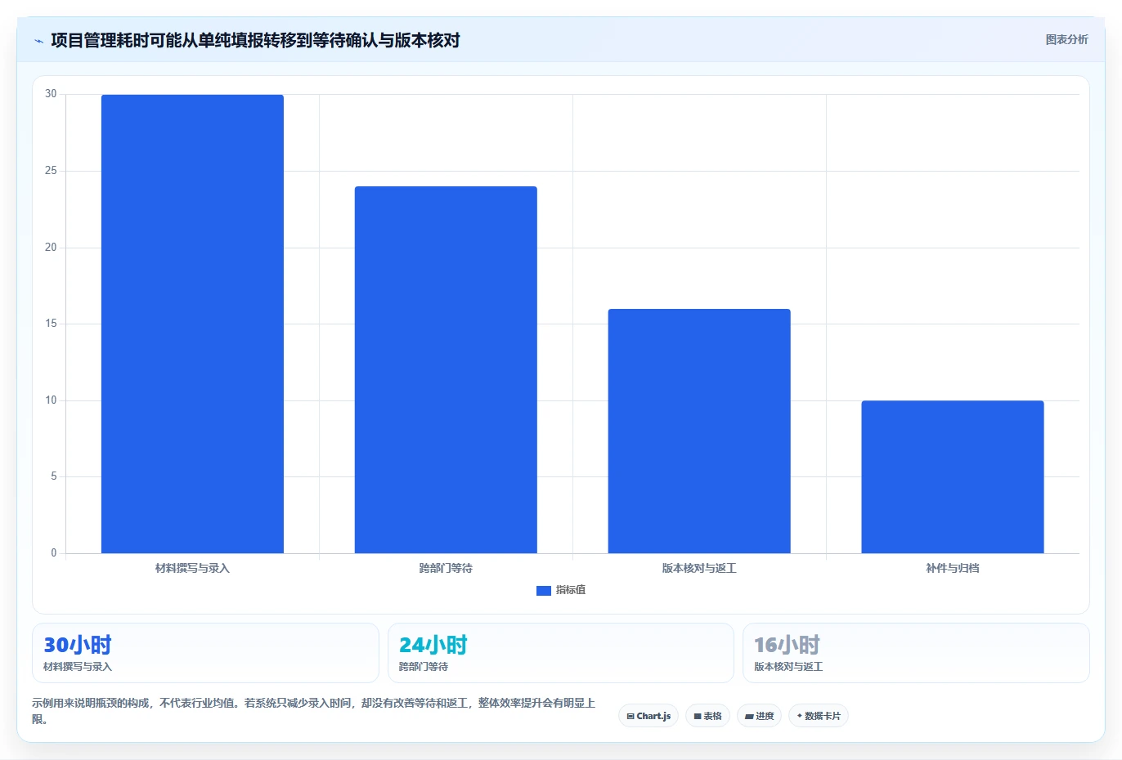
Task: Toggle the 指标值 legend color box
Action: coord(544,591)
